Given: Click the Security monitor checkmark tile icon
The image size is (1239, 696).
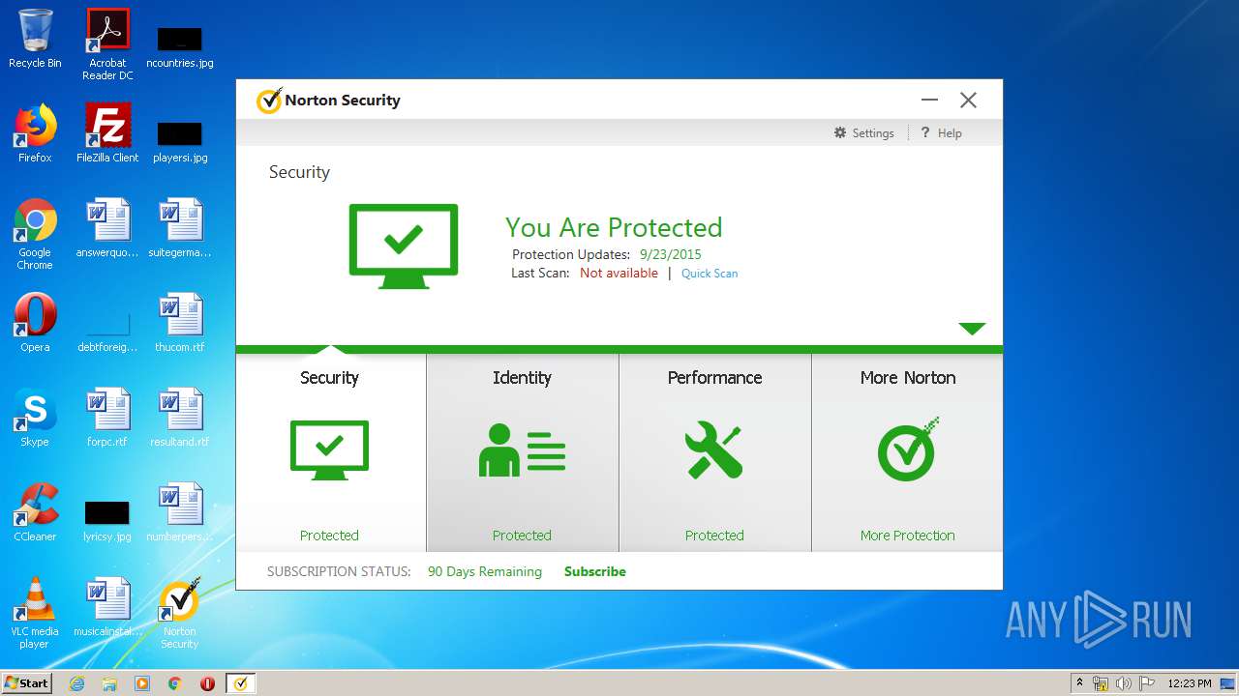Looking at the screenshot, I should click(x=329, y=450).
